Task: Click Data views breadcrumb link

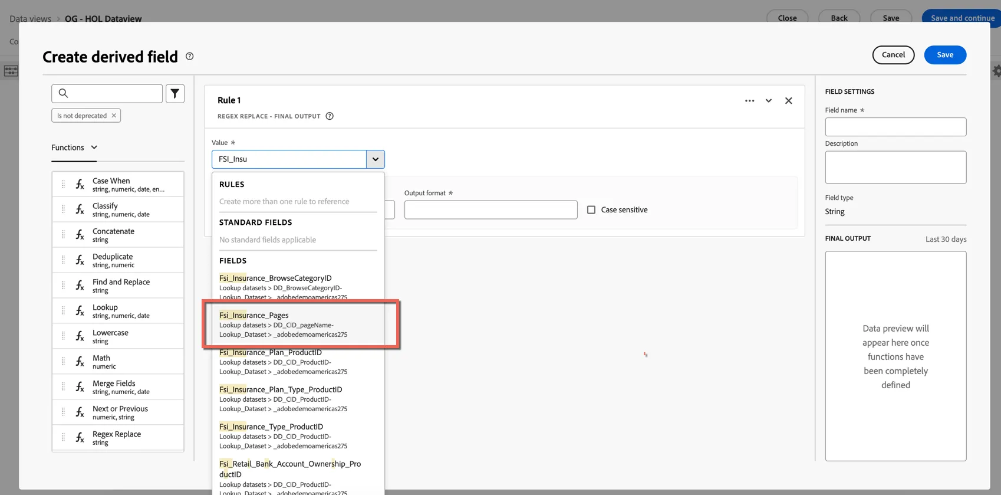Action: tap(30, 19)
